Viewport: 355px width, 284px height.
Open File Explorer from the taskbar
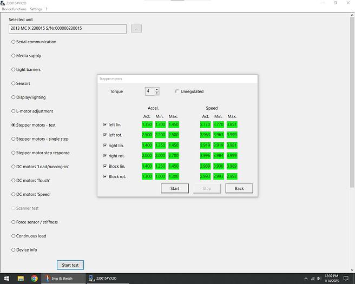[21, 278]
